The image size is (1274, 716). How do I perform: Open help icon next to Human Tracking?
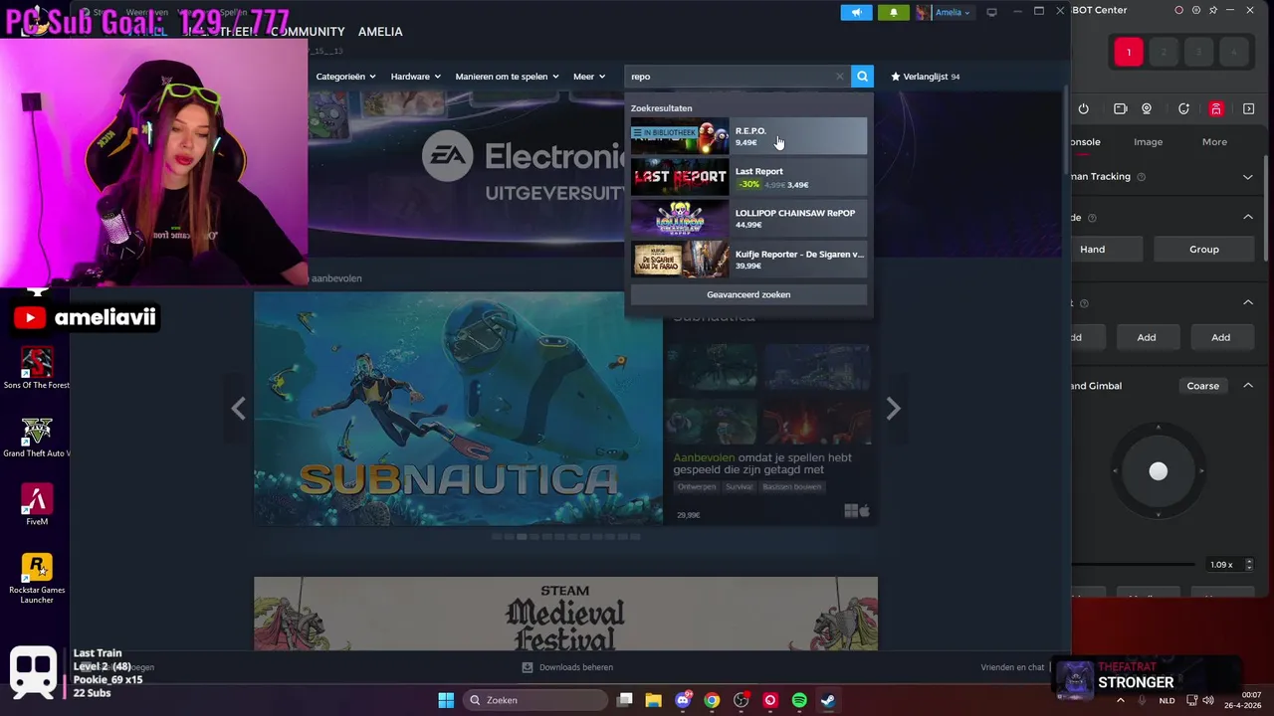click(x=1141, y=177)
